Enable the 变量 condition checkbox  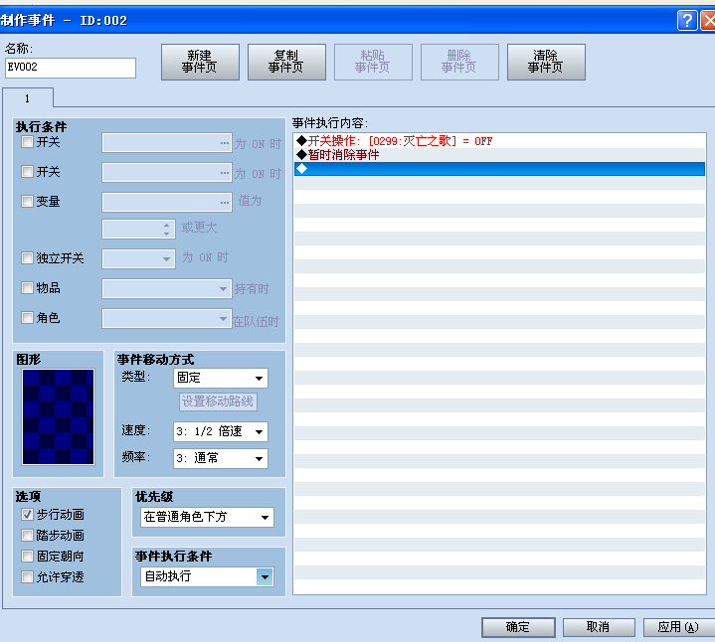pos(28,201)
